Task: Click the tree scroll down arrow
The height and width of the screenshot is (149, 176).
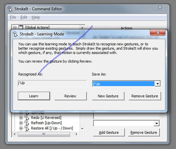Action: point(82,129)
